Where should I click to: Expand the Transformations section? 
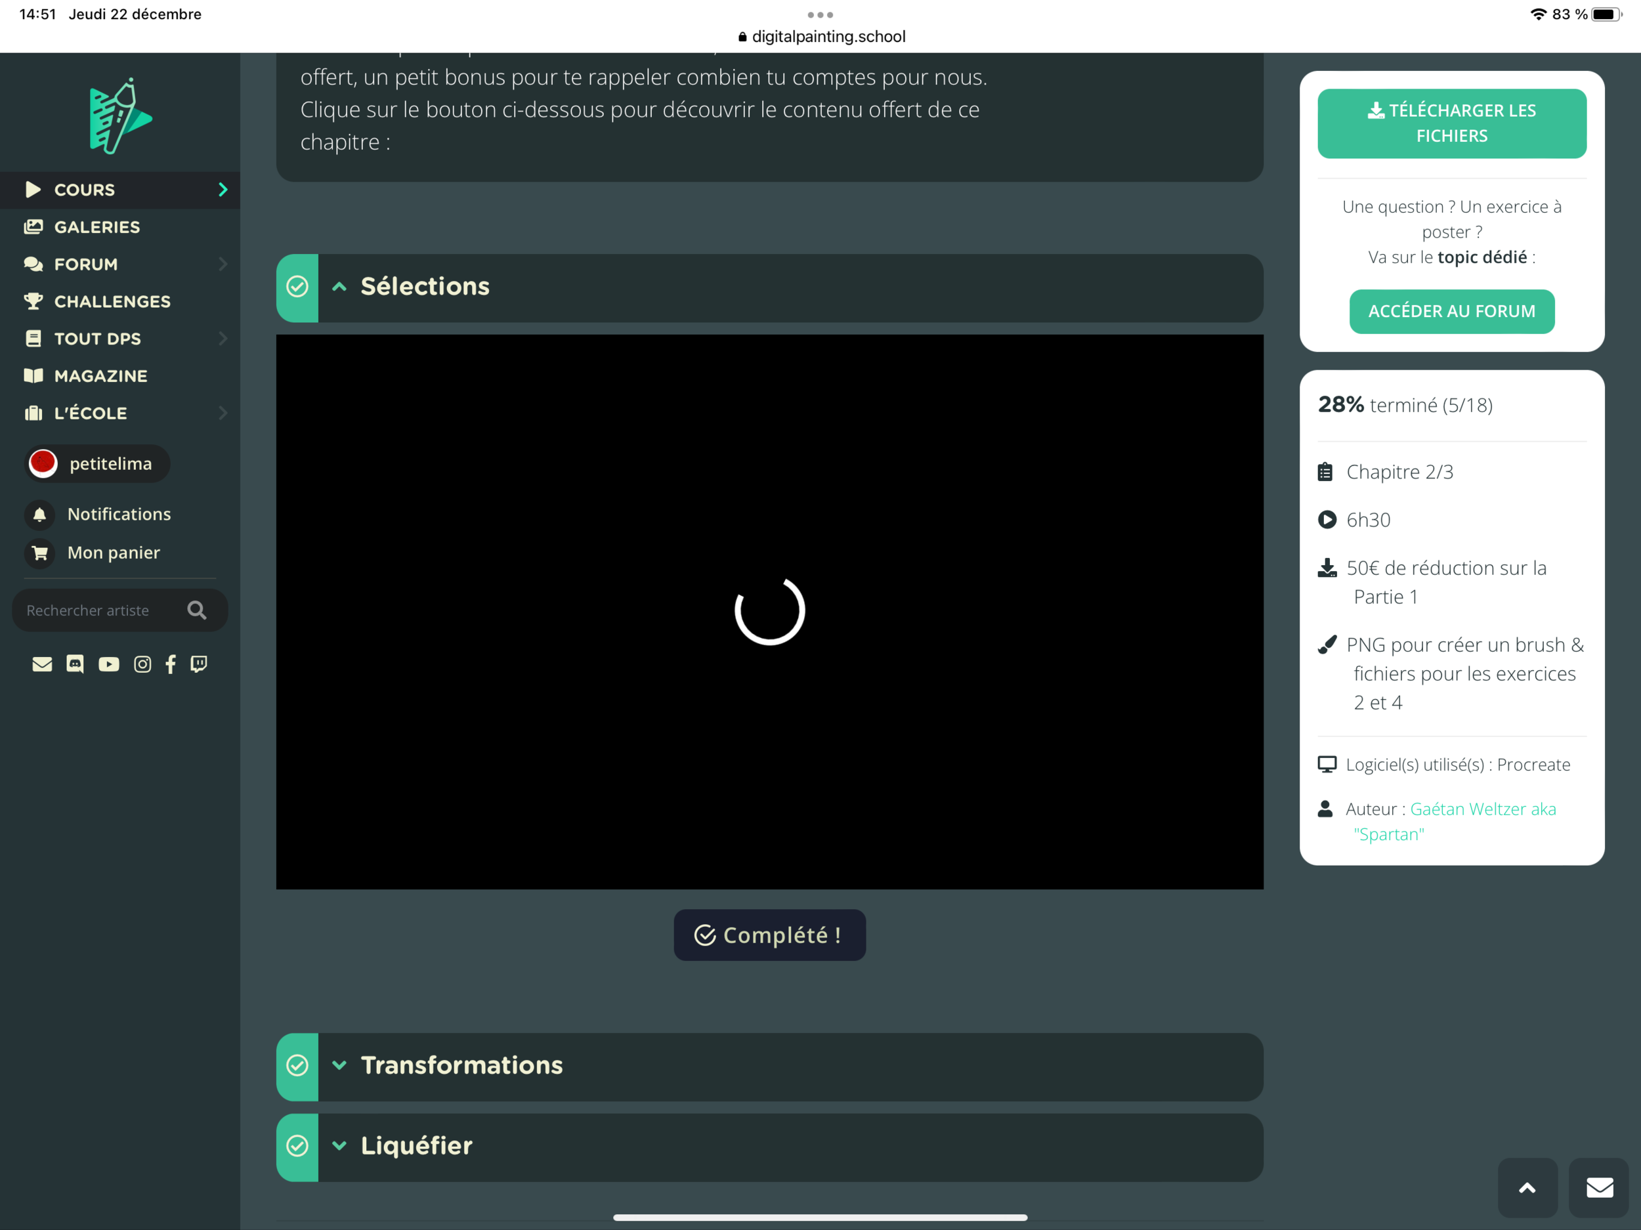coord(340,1066)
